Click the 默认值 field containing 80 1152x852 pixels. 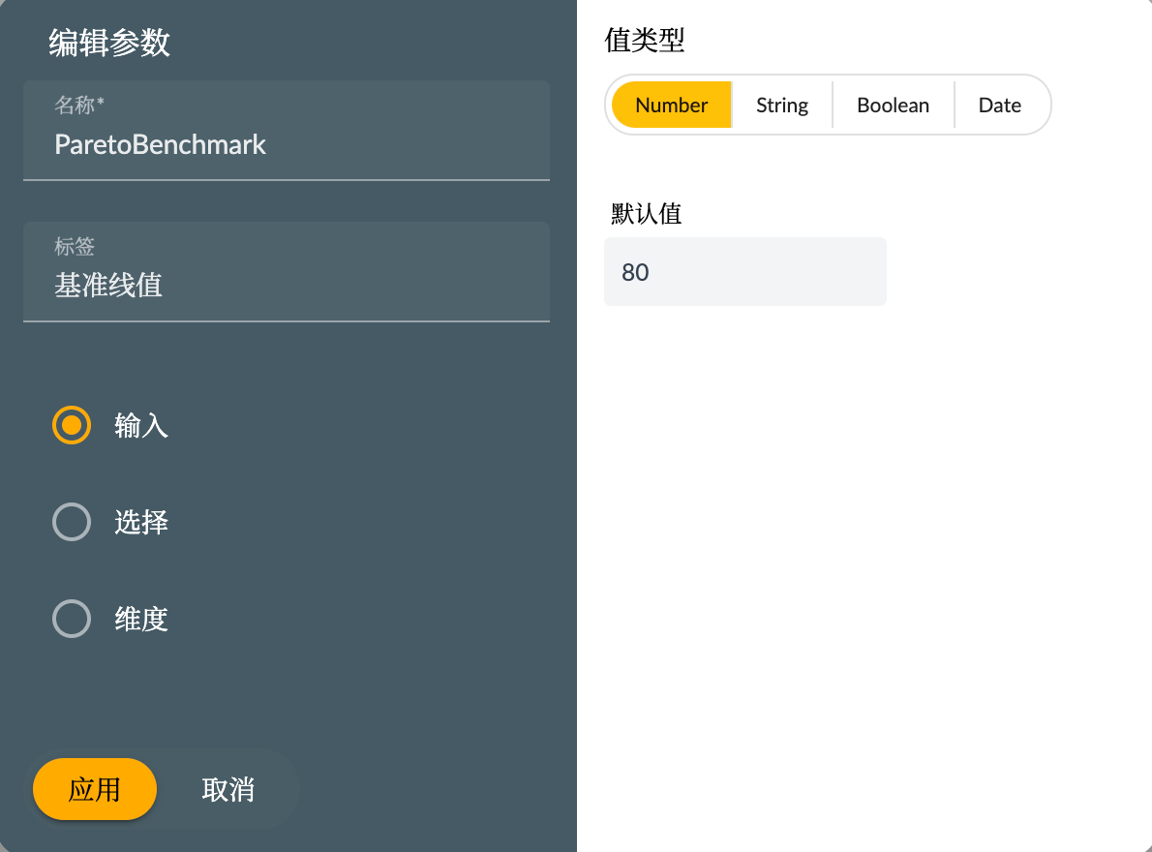pyautogui.click(x=744, y=271)
